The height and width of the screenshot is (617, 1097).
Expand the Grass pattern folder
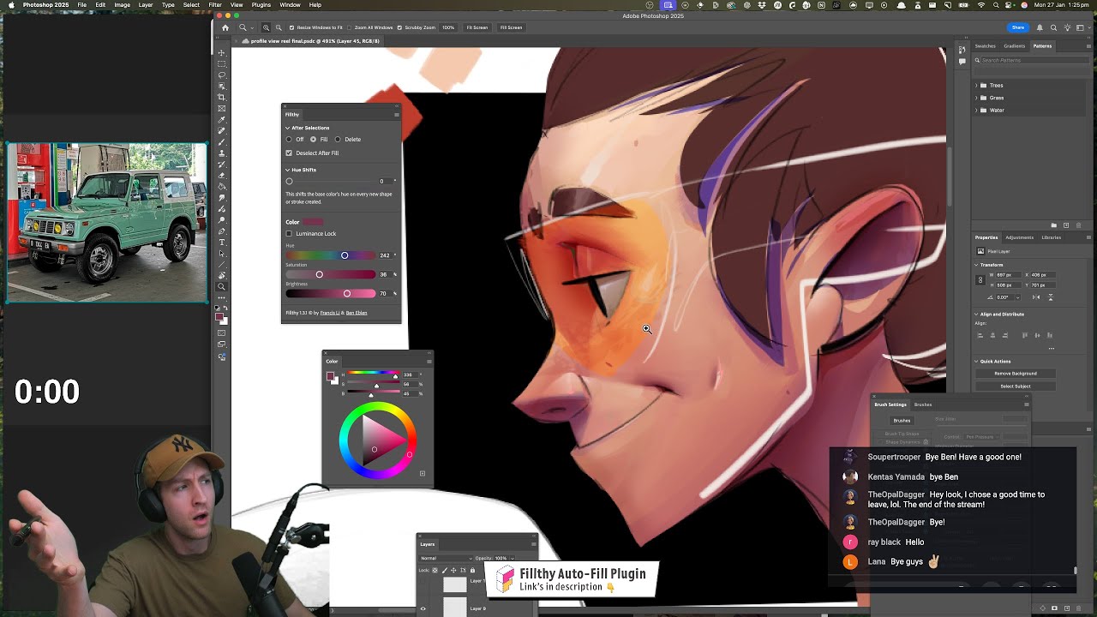976,98
